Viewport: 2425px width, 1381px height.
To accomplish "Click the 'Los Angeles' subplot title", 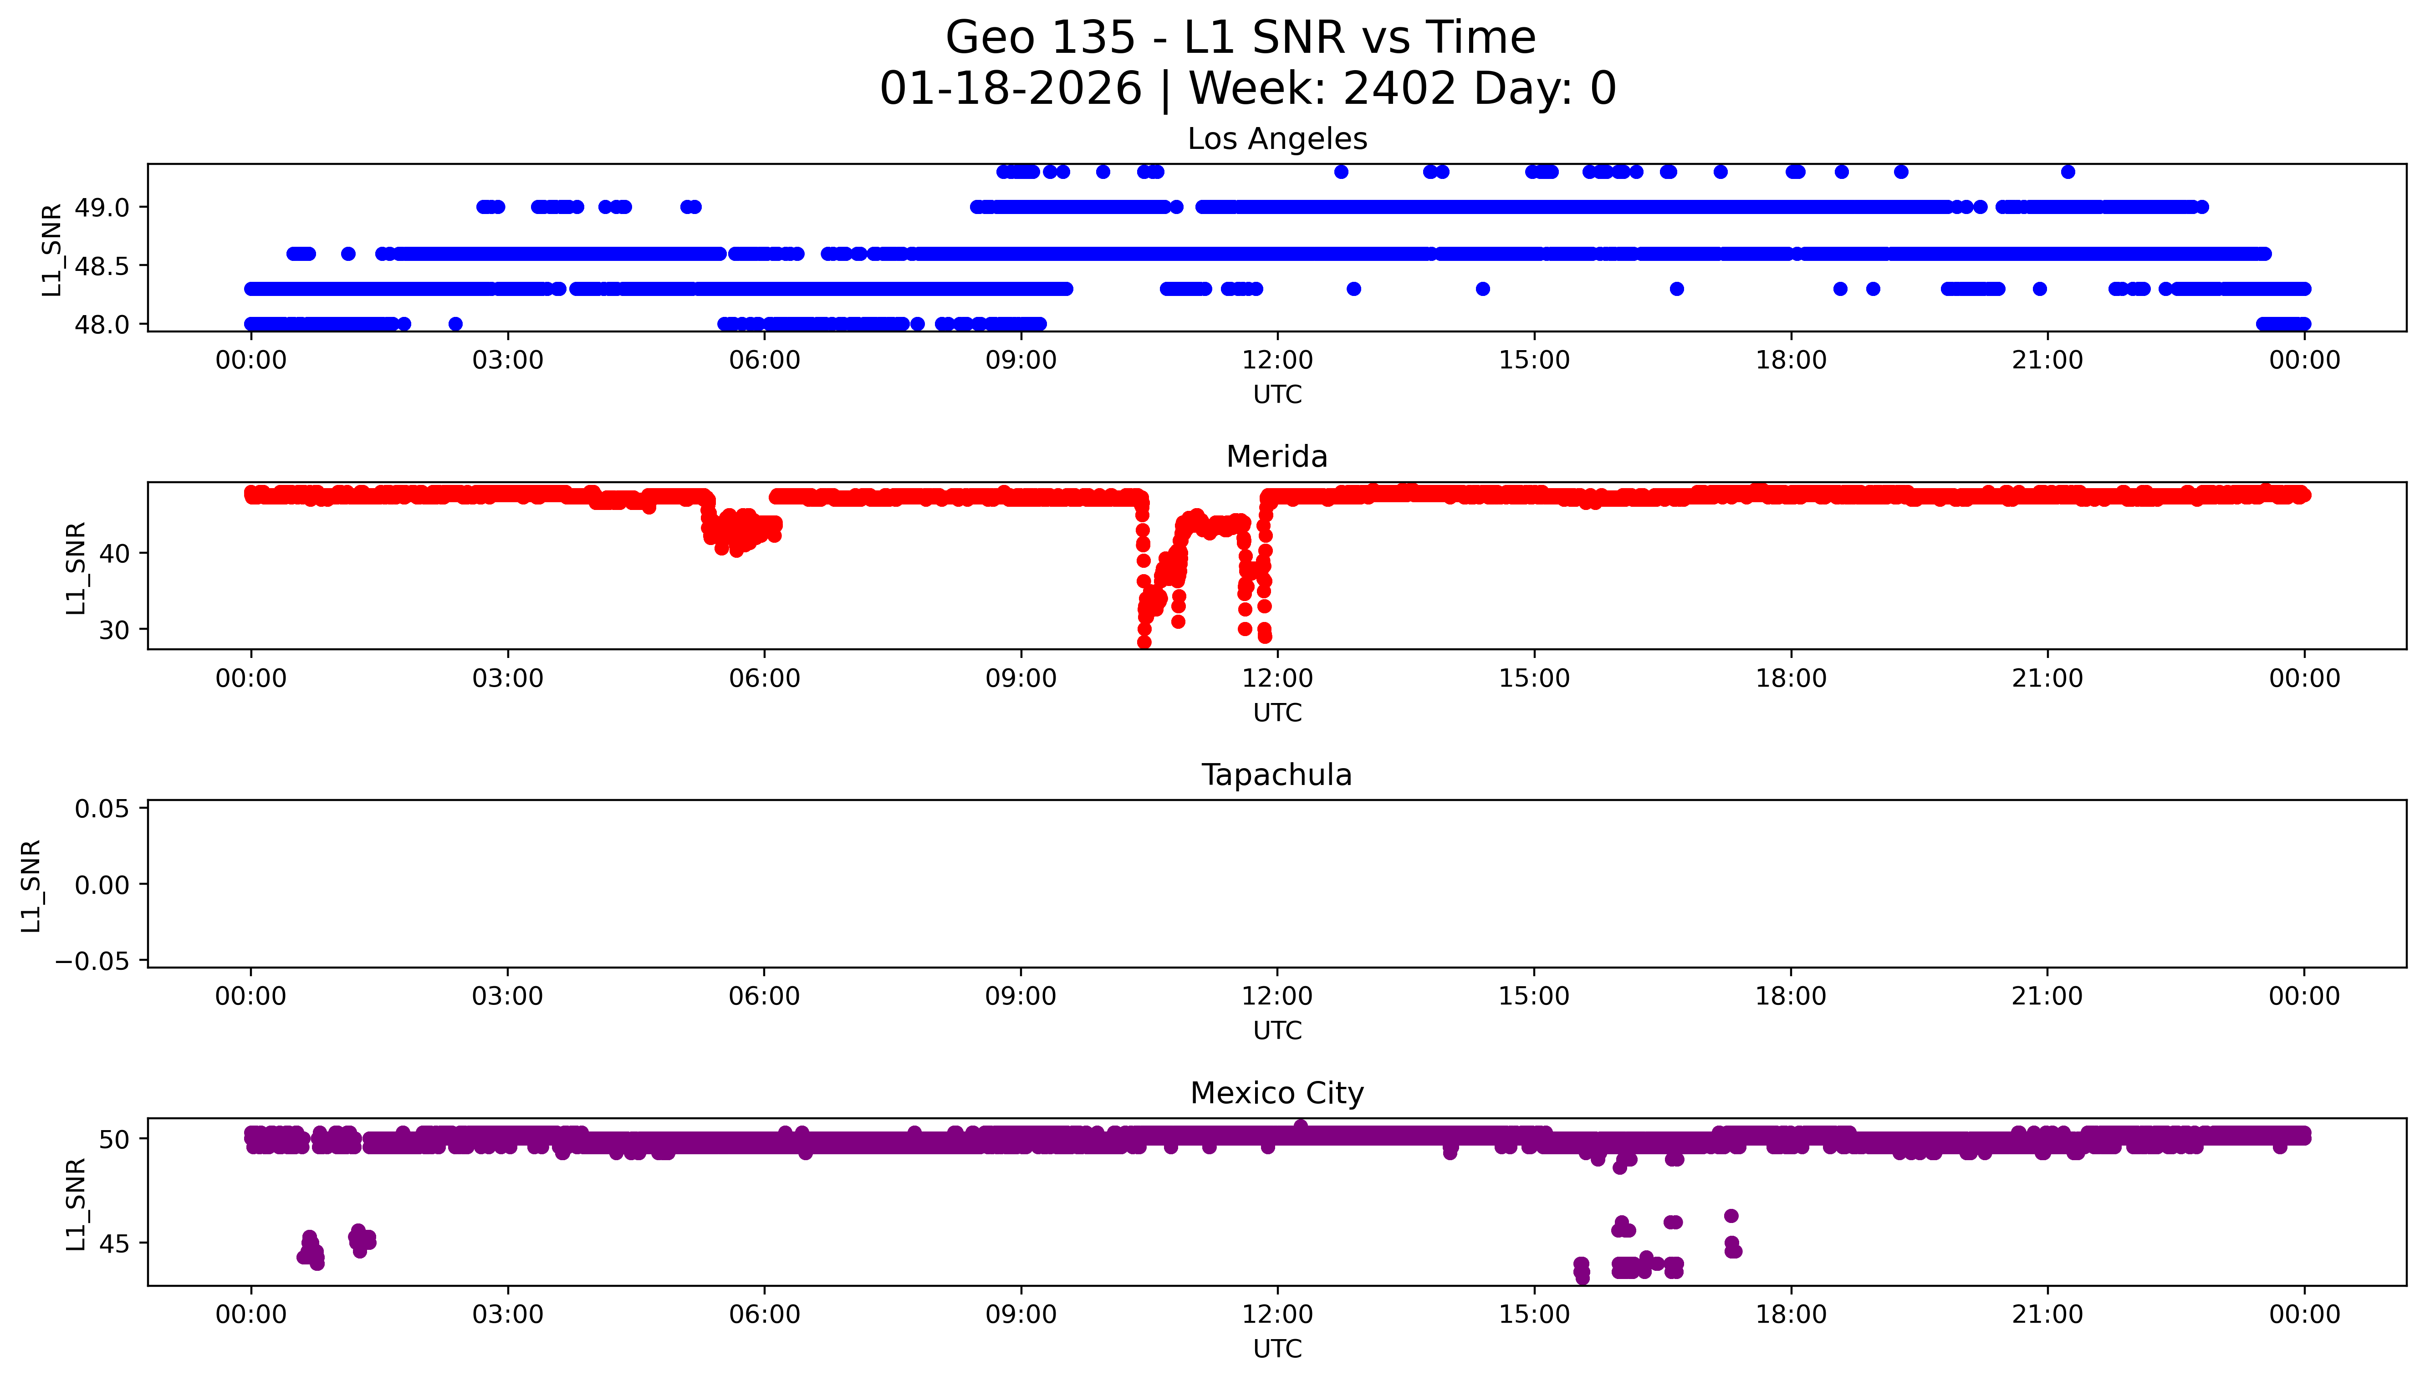I will point(1276,138).
